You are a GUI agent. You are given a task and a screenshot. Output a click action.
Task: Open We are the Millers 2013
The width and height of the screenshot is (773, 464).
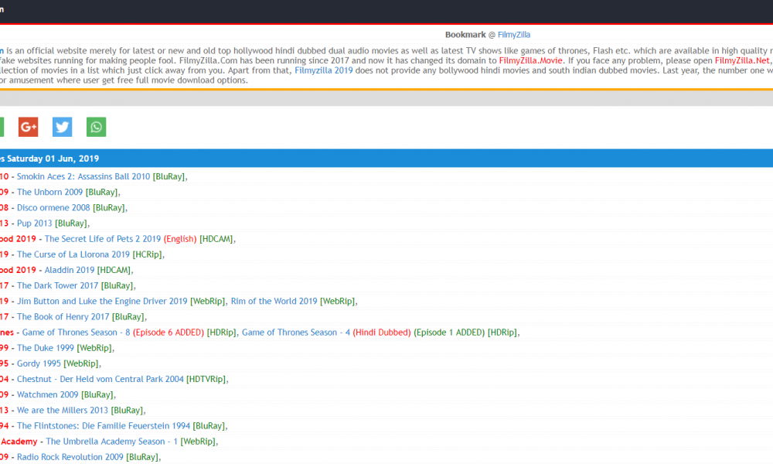pyautogui.click(x=62, y=411)
